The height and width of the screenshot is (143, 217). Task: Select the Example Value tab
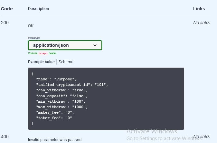(41, 62)
